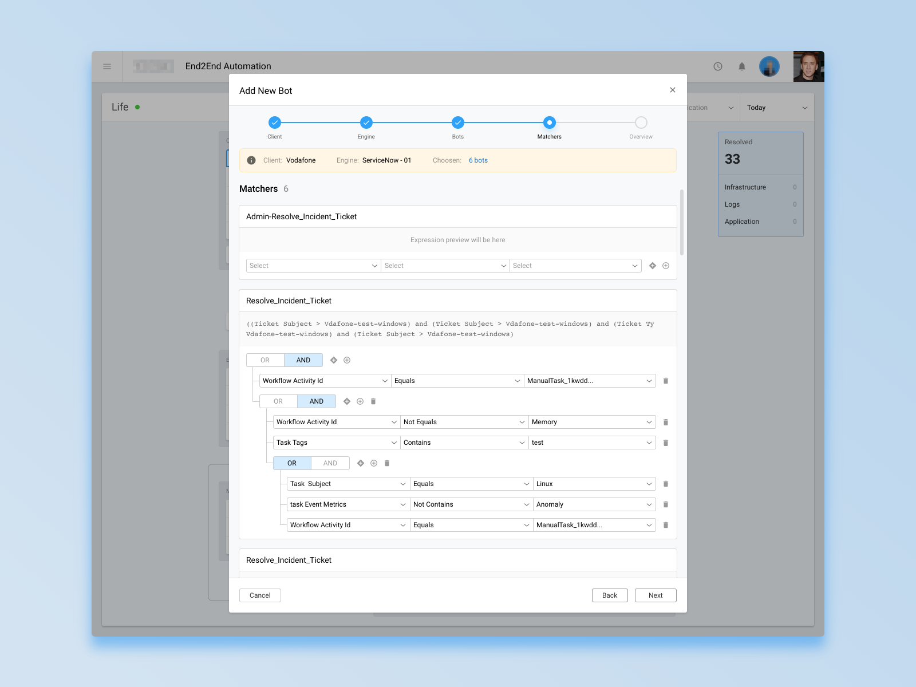
Task: Delete the Anomaly condition row
Action: pos(665,504)
